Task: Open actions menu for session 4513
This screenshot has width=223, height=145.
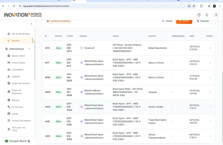Action: [x=210, y=48]
